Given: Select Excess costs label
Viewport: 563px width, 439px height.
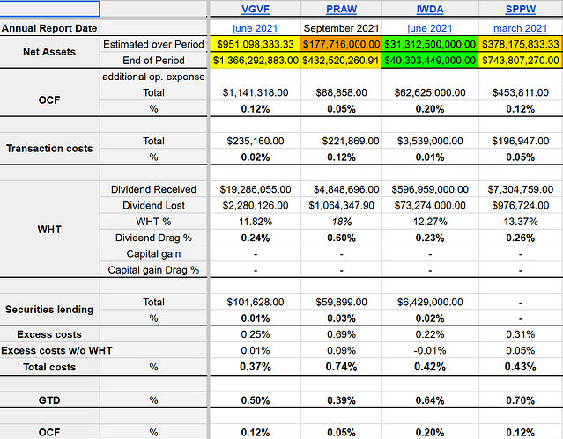Looking at the screenshot, I should [x=49, y=334].
